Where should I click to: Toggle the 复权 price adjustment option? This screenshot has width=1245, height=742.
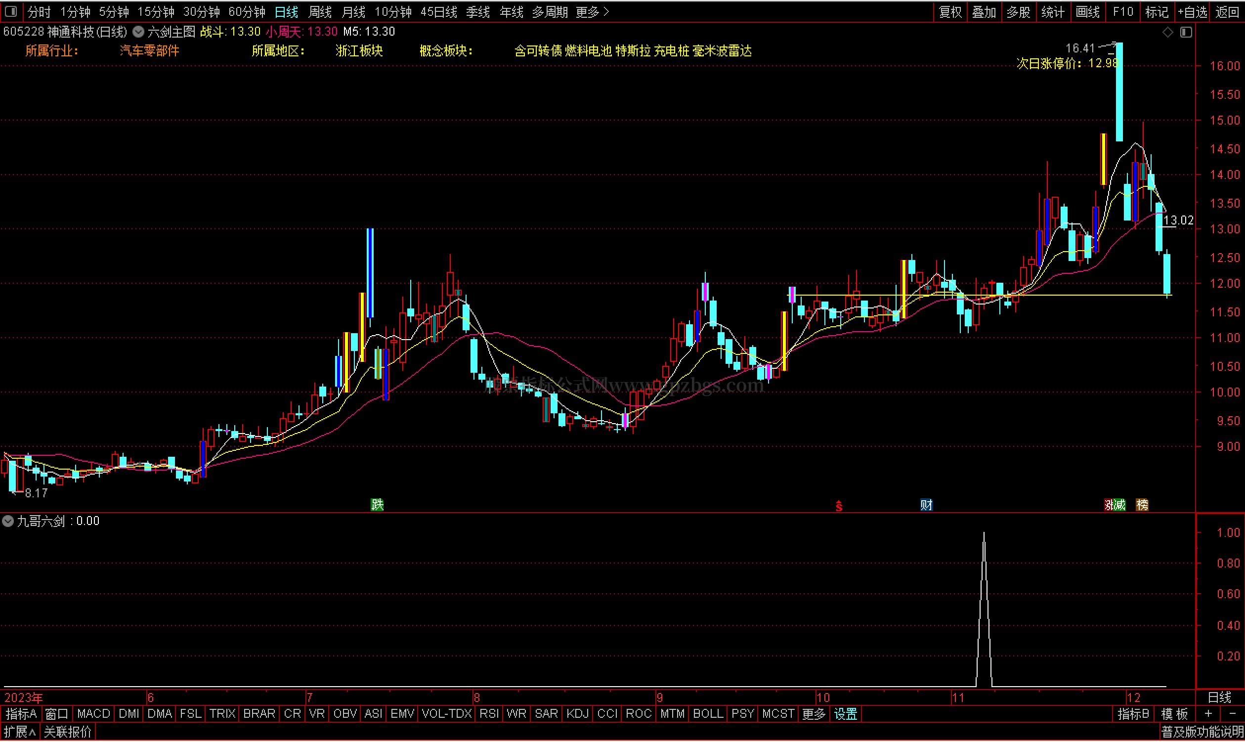tap(950, 11)
